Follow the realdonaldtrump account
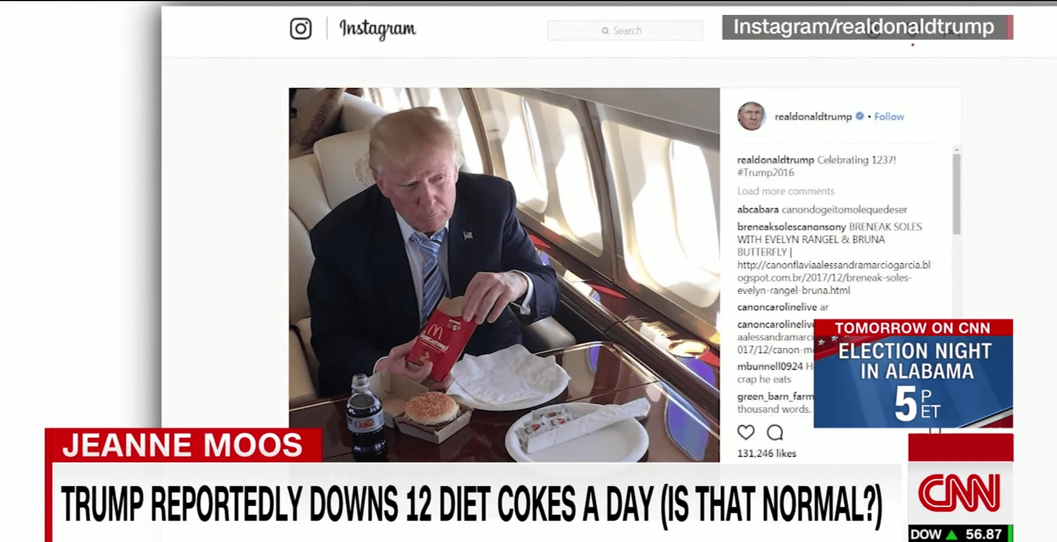The width and height of the screenshot is (1057, 542). pyautogui.click(x=889, y=117)
